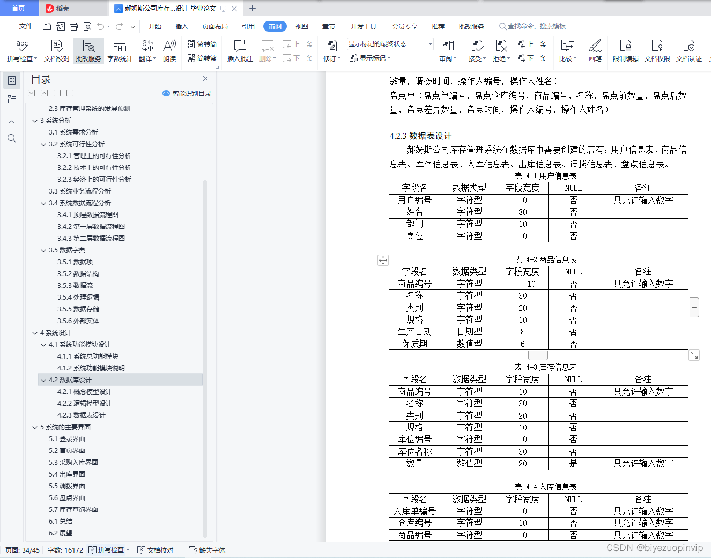Viewport: 711px width, 558px height.
Task: Open 限制编辑 restrict editing
Action: coord(626,51)
